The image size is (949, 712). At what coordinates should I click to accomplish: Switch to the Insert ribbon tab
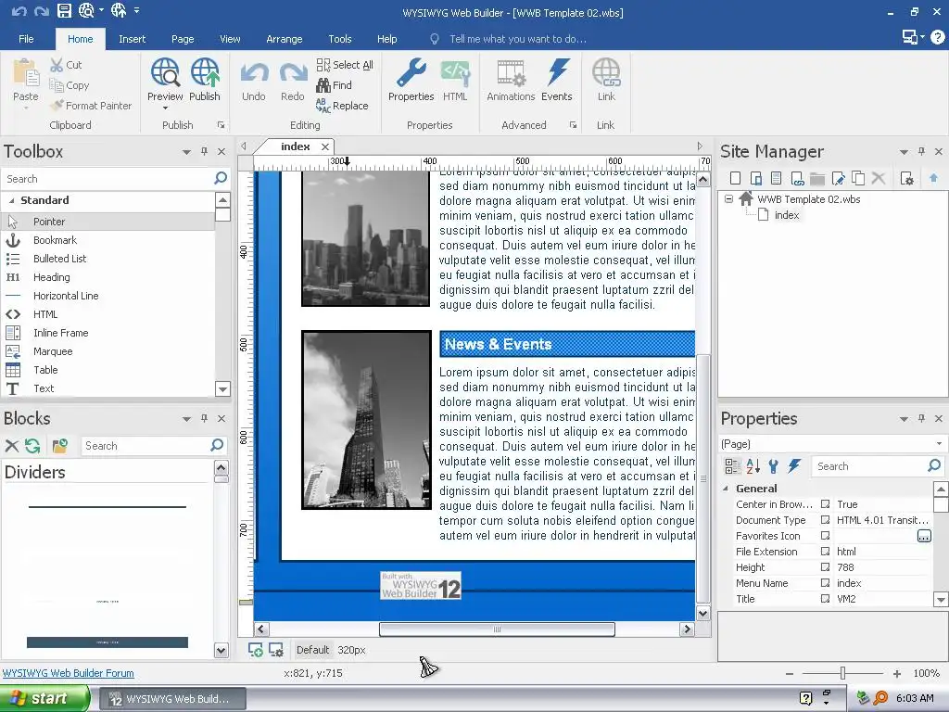coord(132,39)
